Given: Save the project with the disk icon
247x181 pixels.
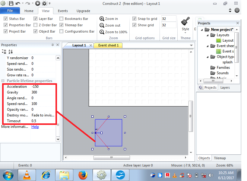Looking at the screenshot, I should point(11,3).
